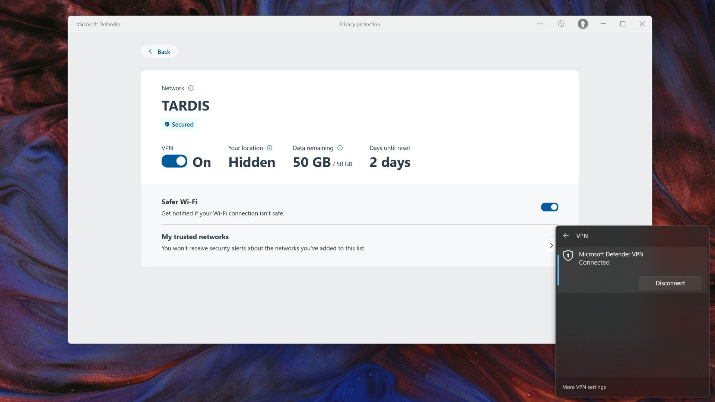Click the account profile icon in the title bar
This screenshot has width=715, height=402.
[x=583, y=23]
